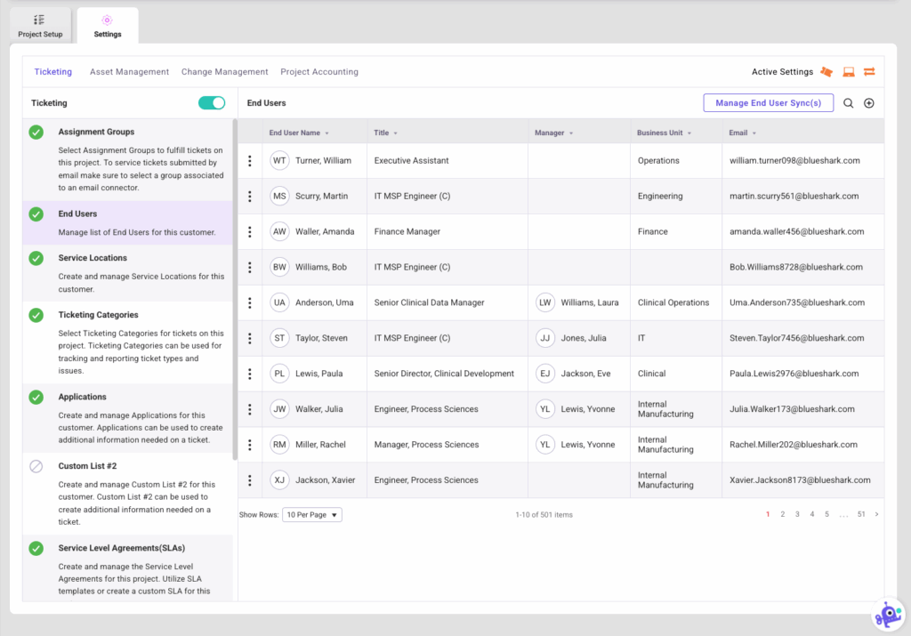Viewport: 911px width, 636px height.
Task: Go to page 2 of the end users list
Action: pos(783,514)
